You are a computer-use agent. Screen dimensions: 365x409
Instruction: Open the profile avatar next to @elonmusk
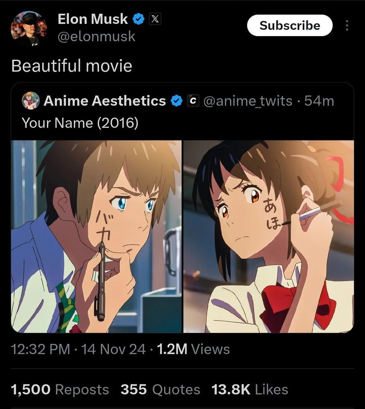[29, 29]
